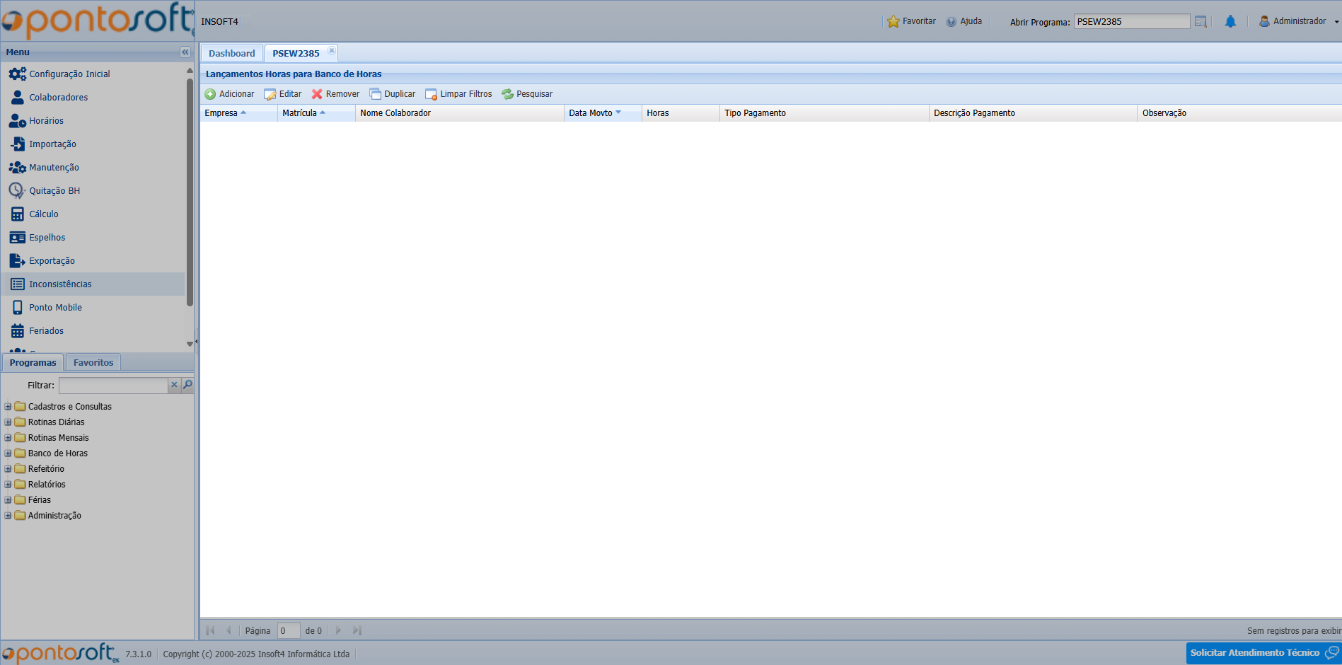The height and width of the screenshot is (665, 1342).
Task: Open the notifications bell icon
Action: coord(1230,22)
